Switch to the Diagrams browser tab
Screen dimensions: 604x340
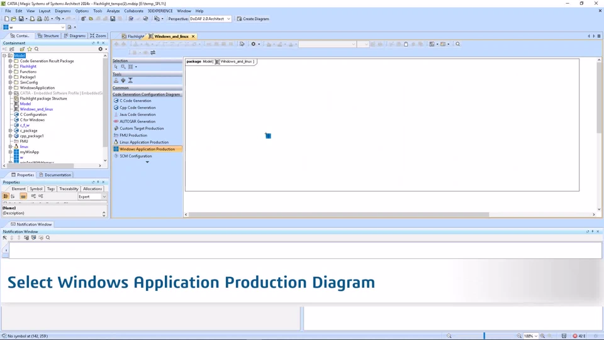tap(75, 35)
